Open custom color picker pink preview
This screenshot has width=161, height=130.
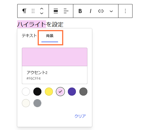(x=55, y=57)
